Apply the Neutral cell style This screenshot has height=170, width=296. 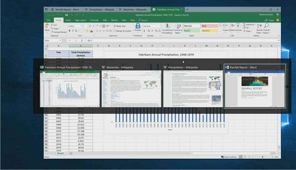[210, 31]
